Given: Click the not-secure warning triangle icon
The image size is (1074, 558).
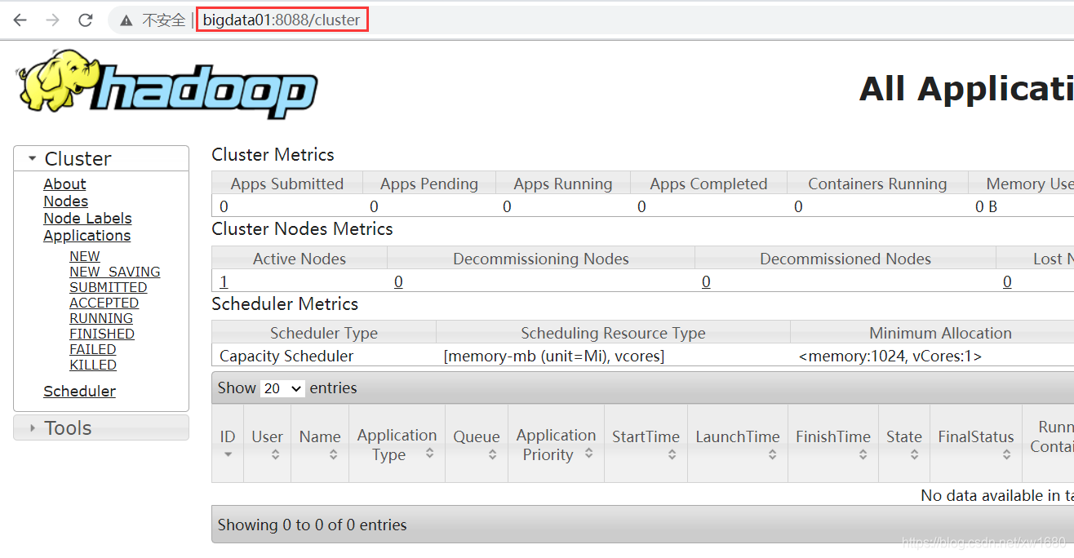Looking at the screenshot, I should point(126,20).
